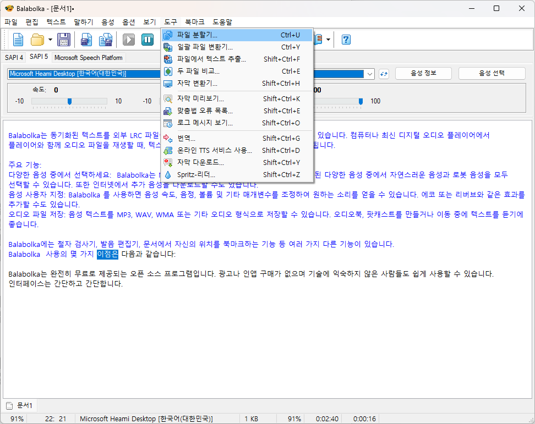Open help via the question mark icon
The width and height of the screenshot is (535, 424).
346,40
